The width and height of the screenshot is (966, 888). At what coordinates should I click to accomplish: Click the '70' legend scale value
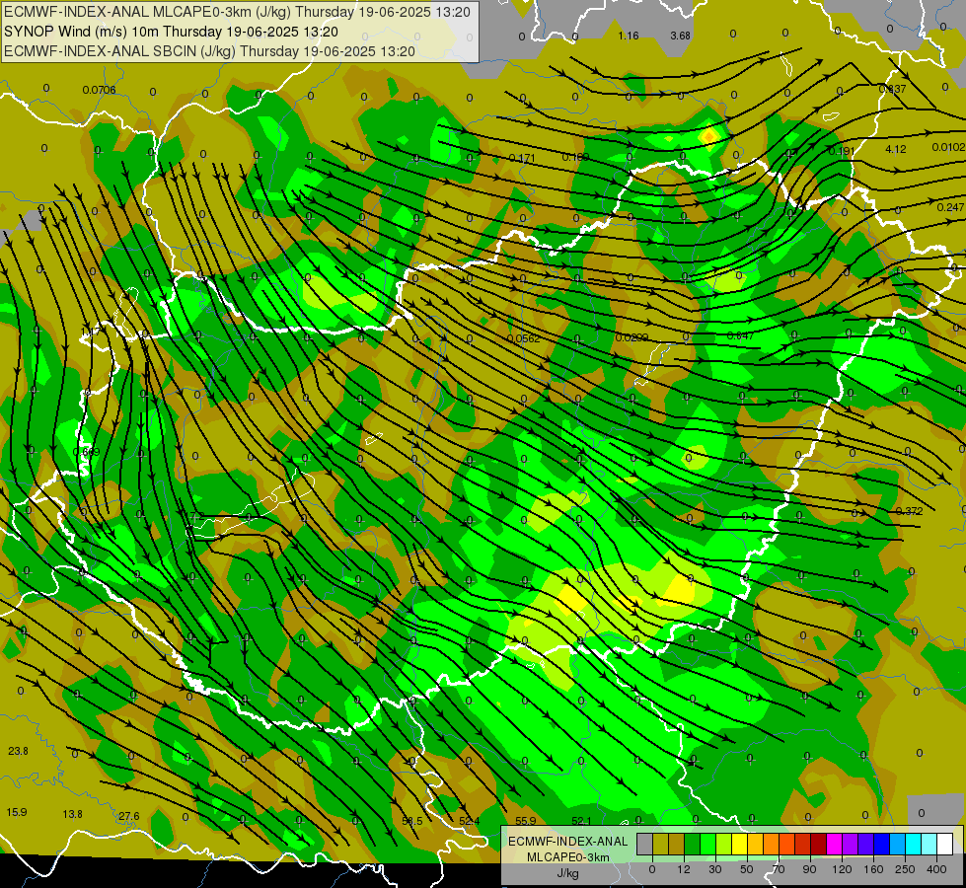click(779, 869)
